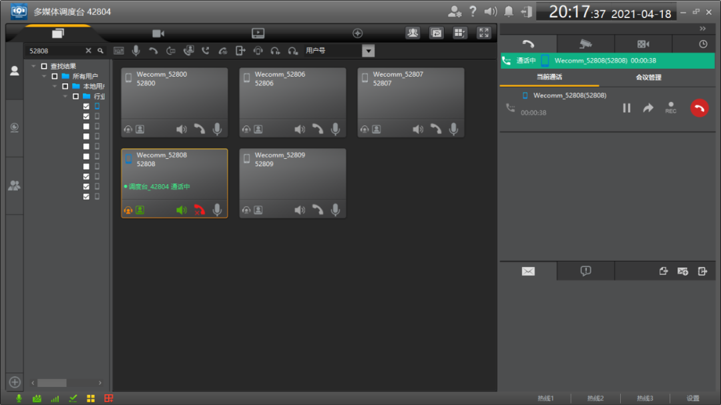
Task: Click the new message plus envelope icon
Action: tap(683, 272)
